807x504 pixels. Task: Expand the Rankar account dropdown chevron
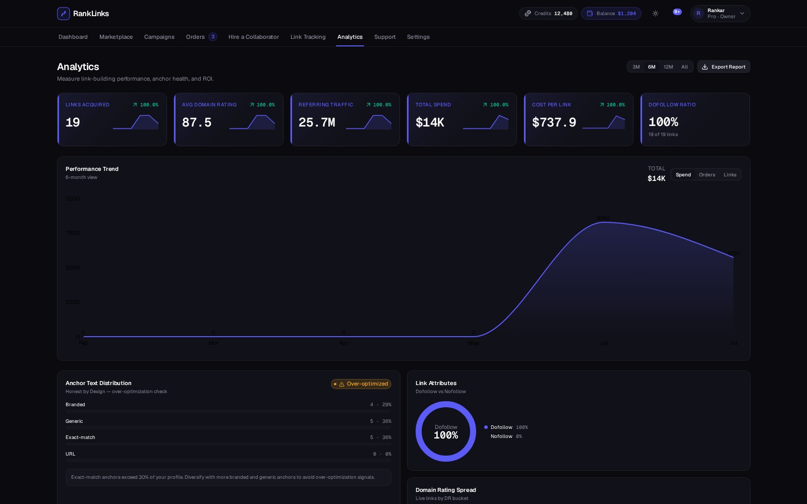tap(742, 14)
